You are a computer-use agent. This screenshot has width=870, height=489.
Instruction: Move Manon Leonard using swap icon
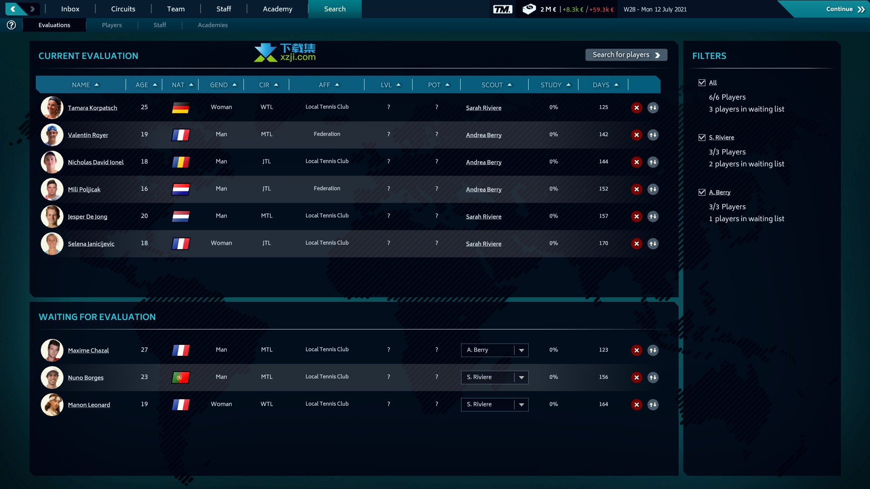[653, 404]
